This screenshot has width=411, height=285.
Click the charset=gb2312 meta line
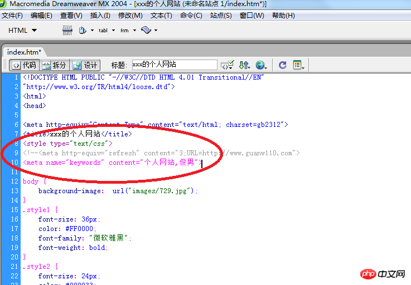coord(156,125)
